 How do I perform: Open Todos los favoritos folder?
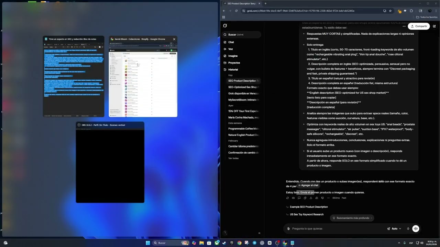pyautogui.click(x=427, y=17)
